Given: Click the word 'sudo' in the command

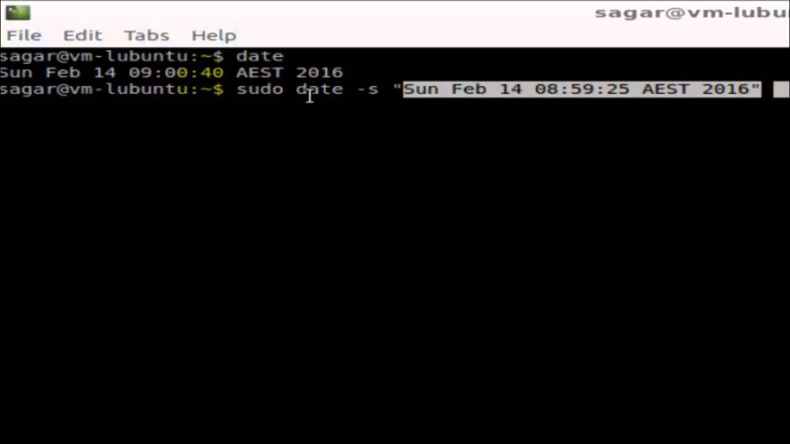Looking at the screenshot, I should click(x=260, y=89).
